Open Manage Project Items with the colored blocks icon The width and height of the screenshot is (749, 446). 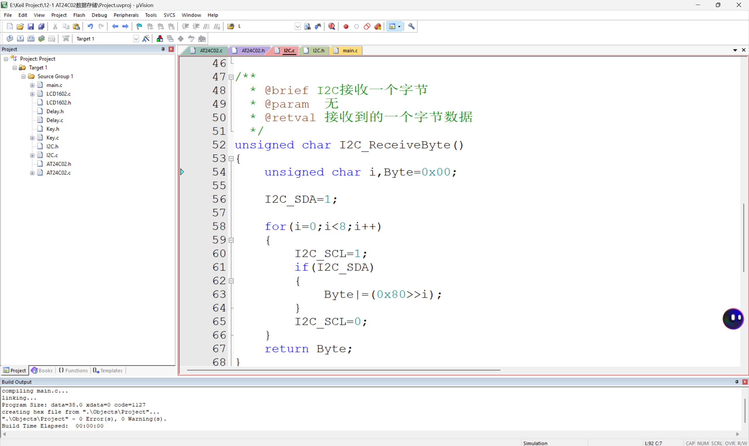[x=160, y=39]
